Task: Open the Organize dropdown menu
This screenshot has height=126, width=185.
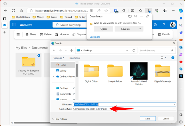Action: tap(59, 58)
